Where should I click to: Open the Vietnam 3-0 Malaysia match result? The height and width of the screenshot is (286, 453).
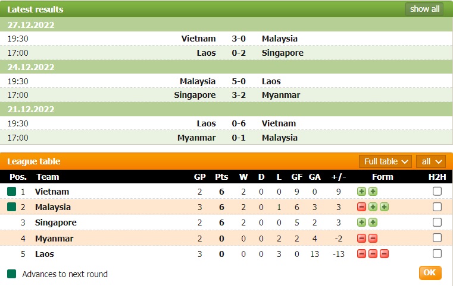click(x=239, y=39)
